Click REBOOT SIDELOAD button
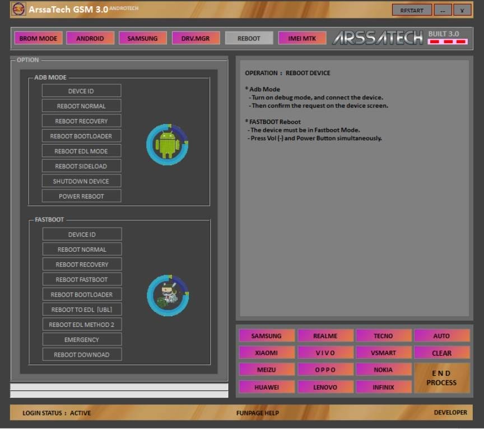484x429 pixels. [x=81, y=167]
